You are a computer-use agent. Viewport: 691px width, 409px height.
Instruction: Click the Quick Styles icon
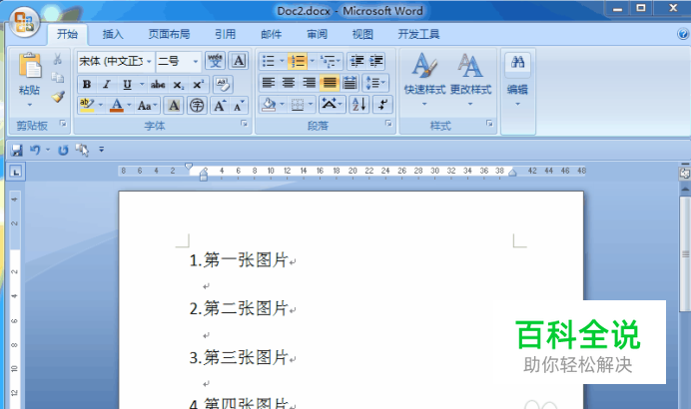coord(424,66)
